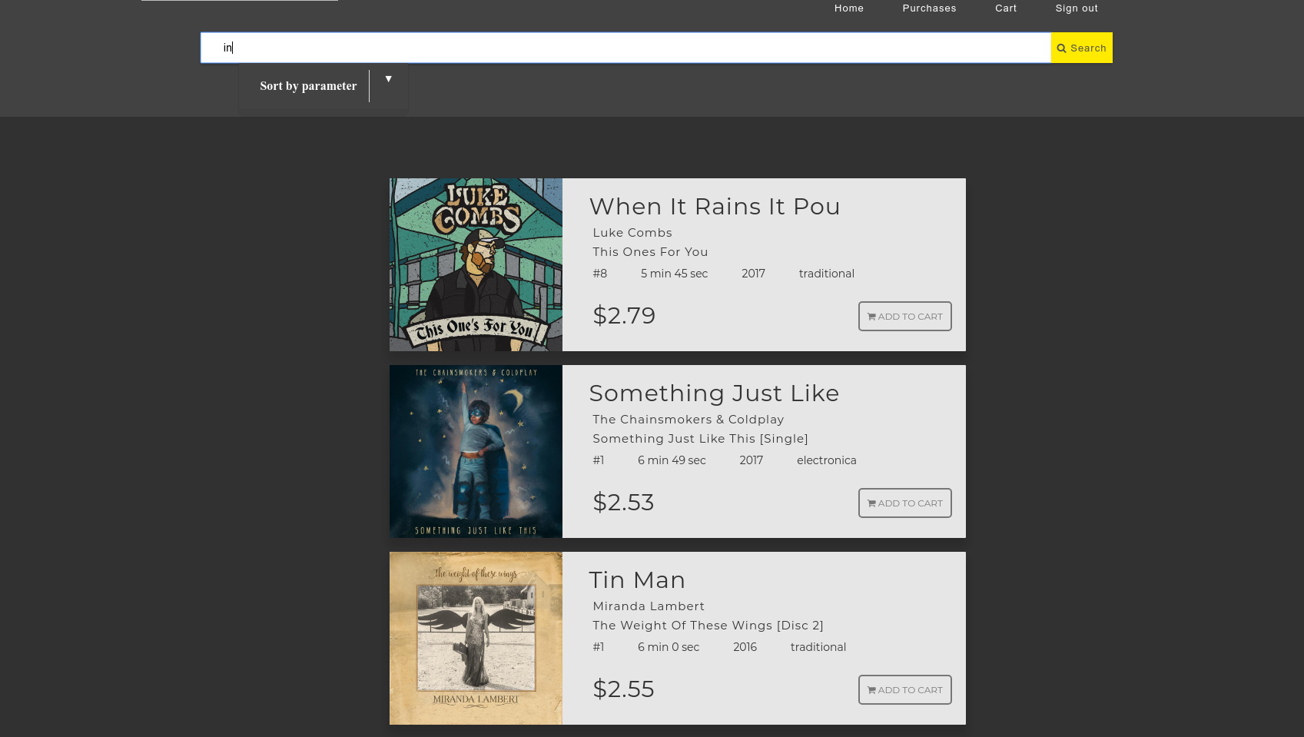The width and height of the screenshot is (1304, 737).
Task: Click the traditional genre on Tin Man
Action: (x=818, y=647)
